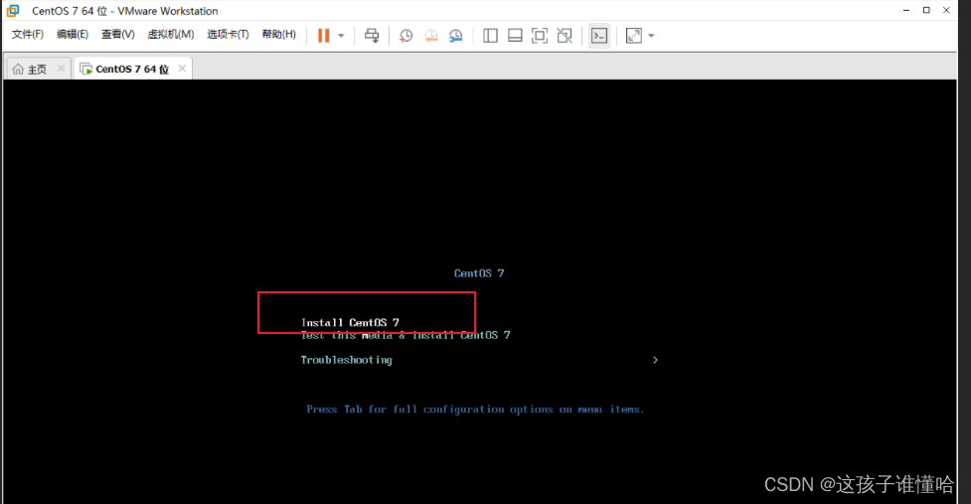This screenshot has width=971, height=504.
Task: Enter full screen mode icon
Action: click(x=540, y=36)
